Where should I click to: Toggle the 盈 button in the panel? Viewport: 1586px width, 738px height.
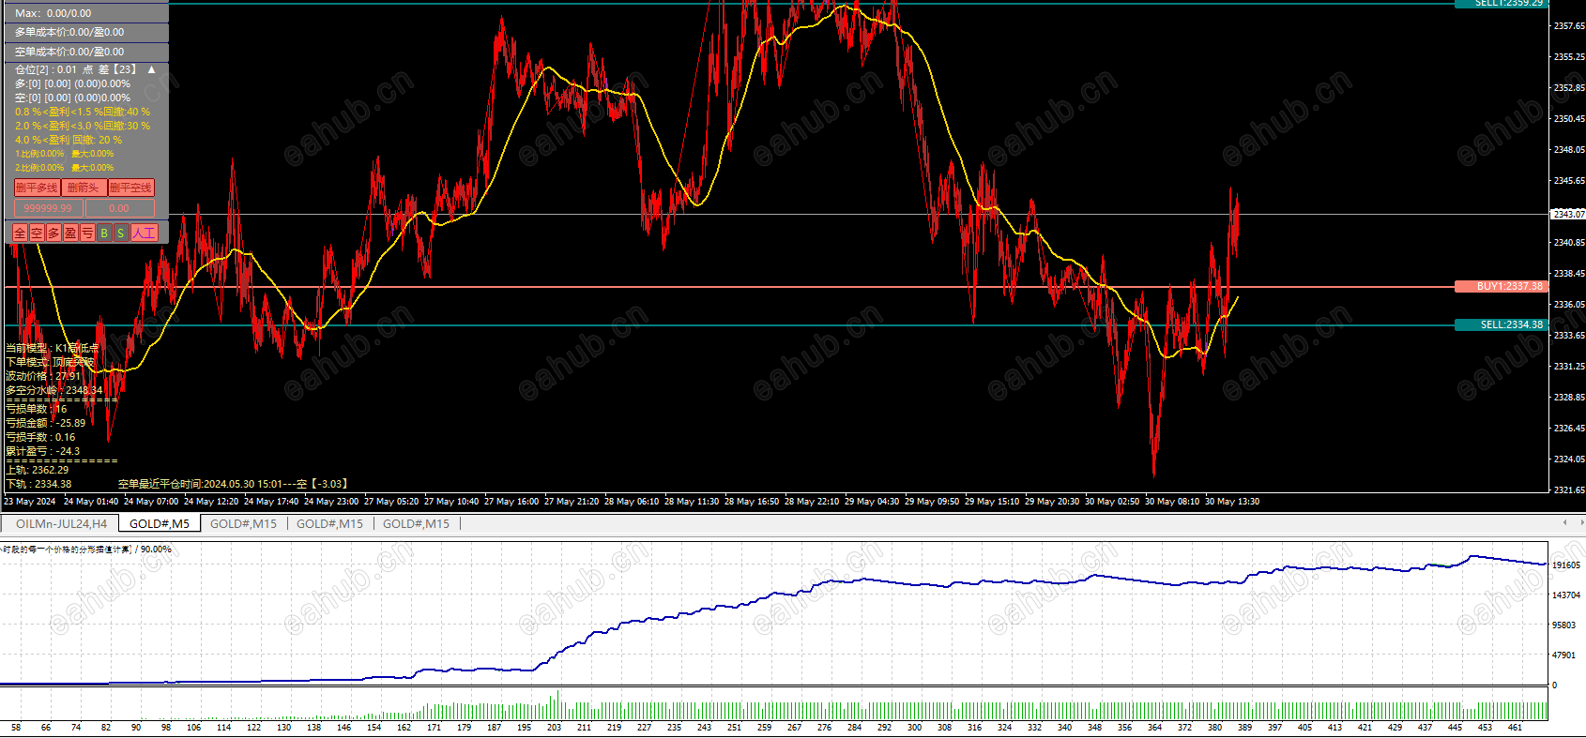coord(70,233)
